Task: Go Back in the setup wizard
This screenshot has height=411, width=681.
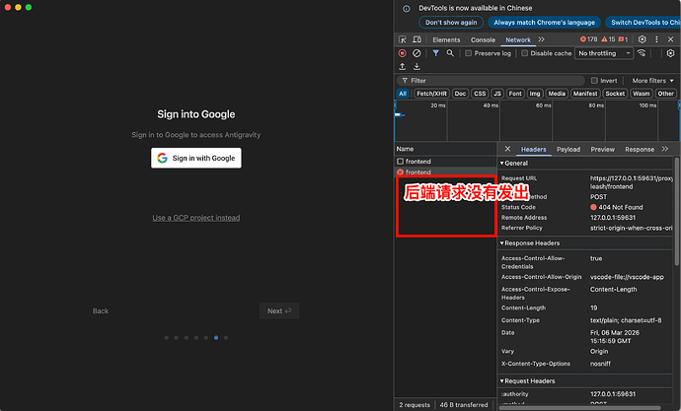Action: point(101,311)
